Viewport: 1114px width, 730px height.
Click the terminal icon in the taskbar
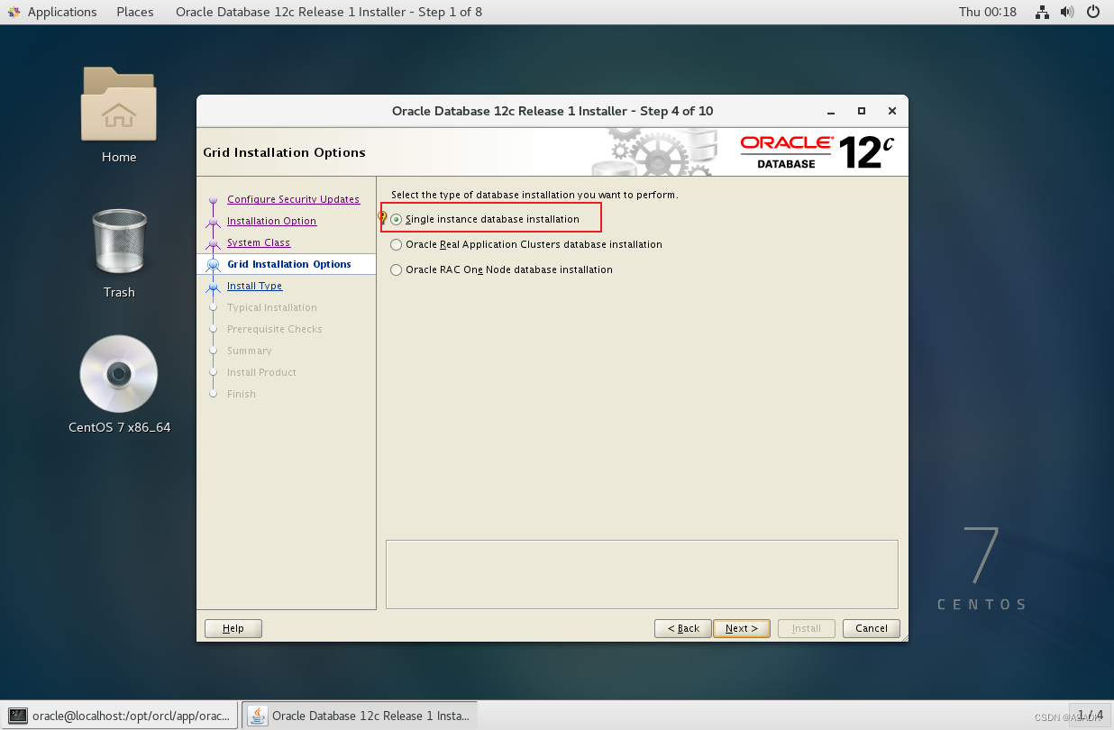click(x=17, y=716)
